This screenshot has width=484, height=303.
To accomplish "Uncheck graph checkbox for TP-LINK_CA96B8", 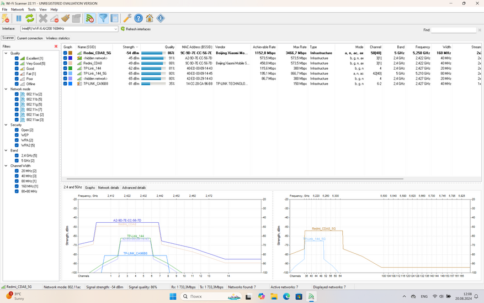I will [x=65, y=84].
